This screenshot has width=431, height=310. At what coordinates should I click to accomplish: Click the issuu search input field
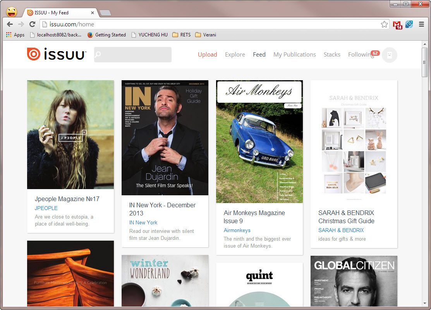136,55
